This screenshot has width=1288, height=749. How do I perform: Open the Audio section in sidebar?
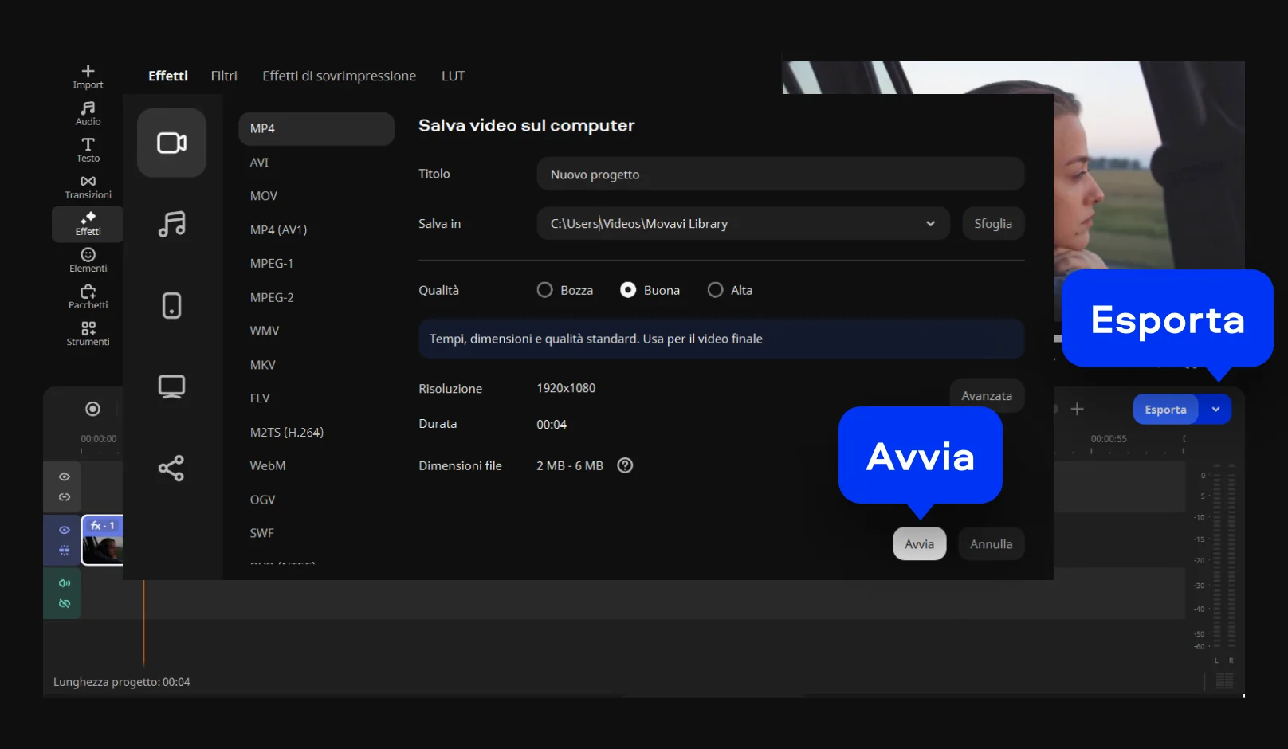pos(88,113)
